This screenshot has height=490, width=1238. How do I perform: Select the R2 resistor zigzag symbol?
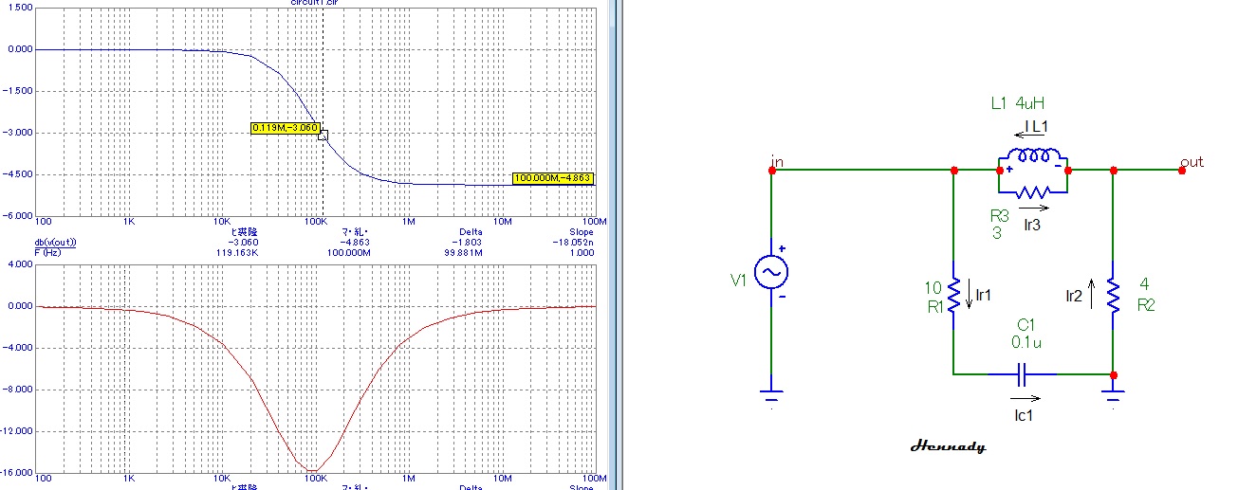point(1114,295)
